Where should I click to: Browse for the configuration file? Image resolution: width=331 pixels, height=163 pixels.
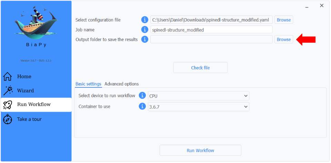click(x=284, y=20)
